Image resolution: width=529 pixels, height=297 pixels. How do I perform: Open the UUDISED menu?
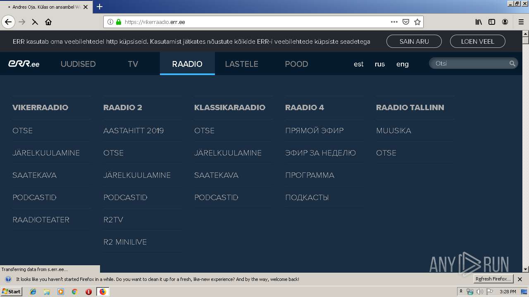[78, 64]
